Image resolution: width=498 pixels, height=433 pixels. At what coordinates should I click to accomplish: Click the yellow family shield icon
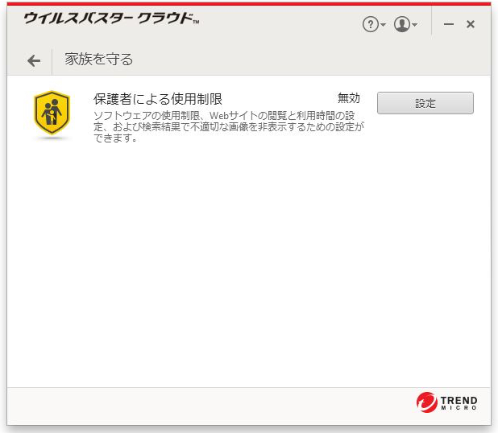[x=52, y=113]
